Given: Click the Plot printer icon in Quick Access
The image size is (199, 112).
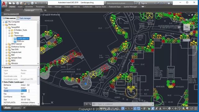Looking at the screenshot, I should (32, 3).
